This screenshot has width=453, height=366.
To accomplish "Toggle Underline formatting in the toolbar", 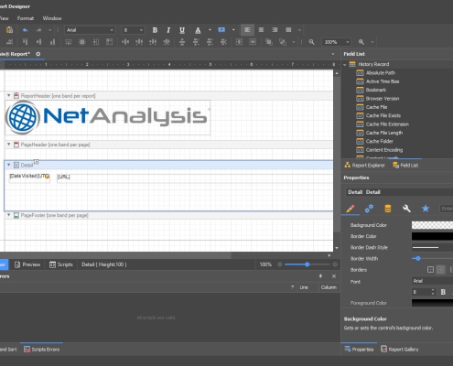I will tap(182, 30).
